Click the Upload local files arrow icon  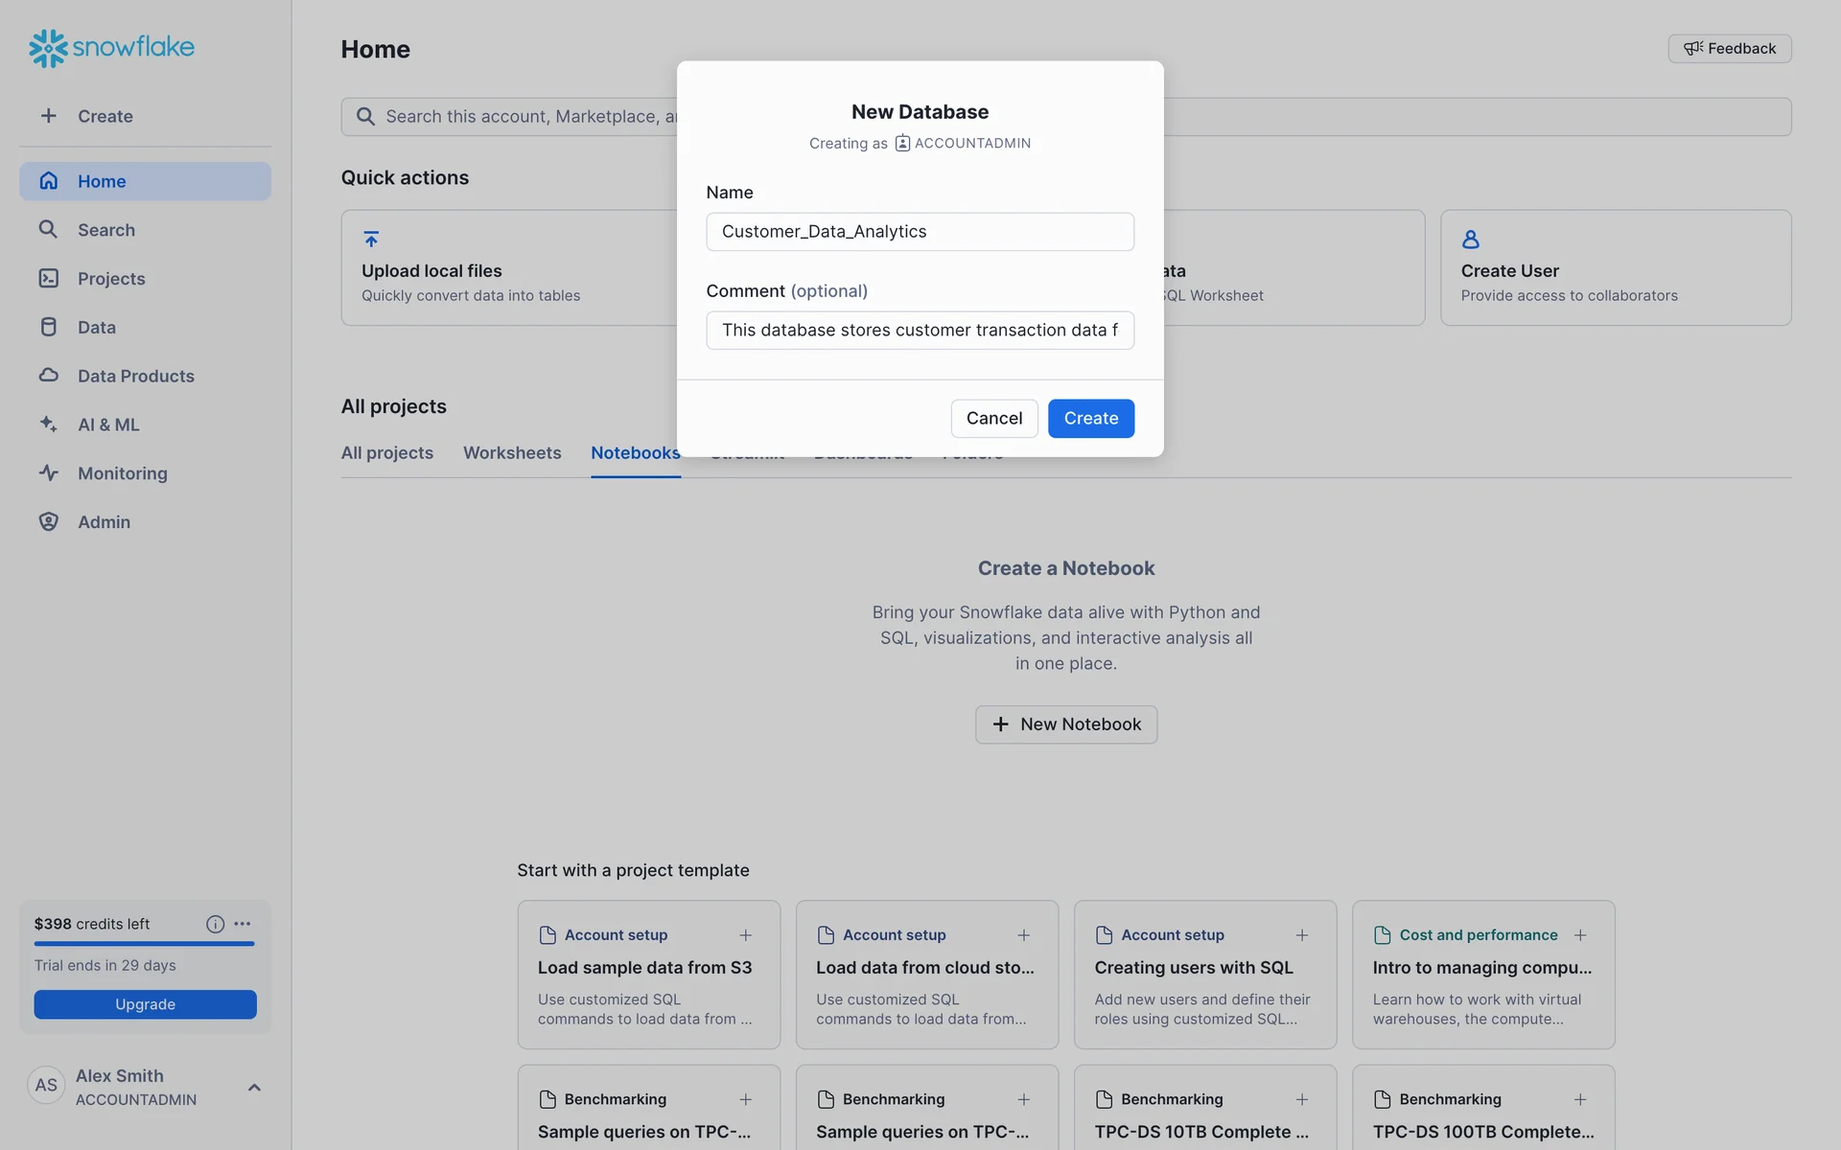click(371, 240)
